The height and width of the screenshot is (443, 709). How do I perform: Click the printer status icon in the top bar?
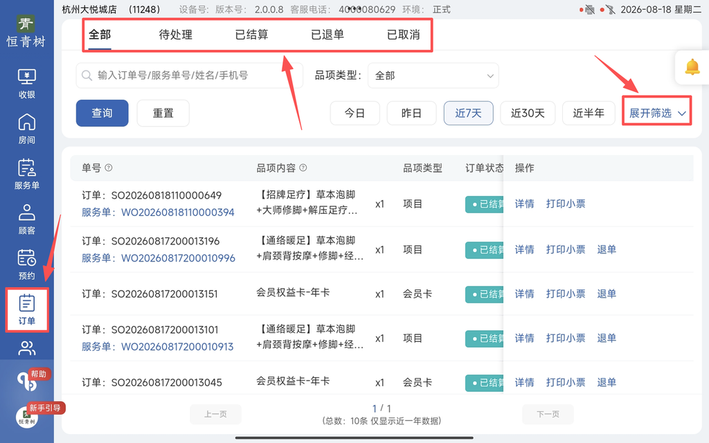click(x=589, y=10)
